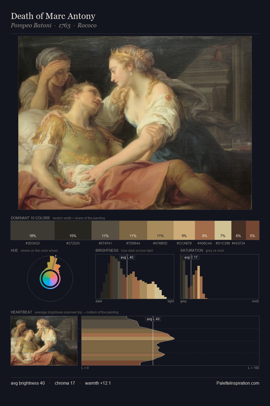270x406 pixels.
Task: Click the #D1C296 pale cream swatch
Action: [x=223, y=230]
